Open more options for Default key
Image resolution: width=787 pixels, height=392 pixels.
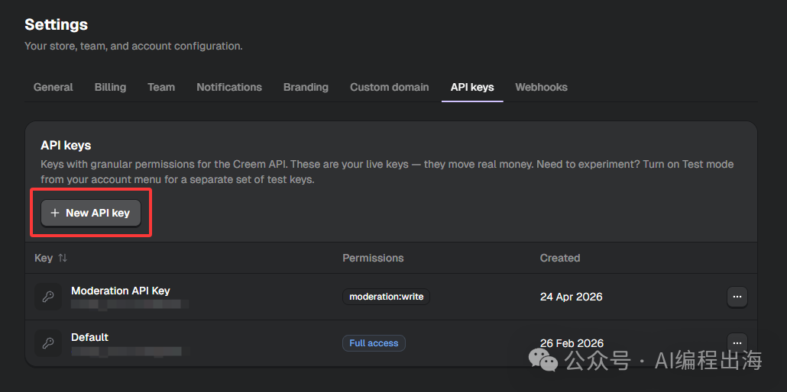(737, 343)
